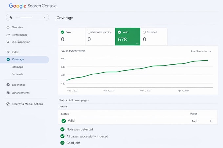Click the VALID PAGES TREND heading

click(x=73, y=51)
